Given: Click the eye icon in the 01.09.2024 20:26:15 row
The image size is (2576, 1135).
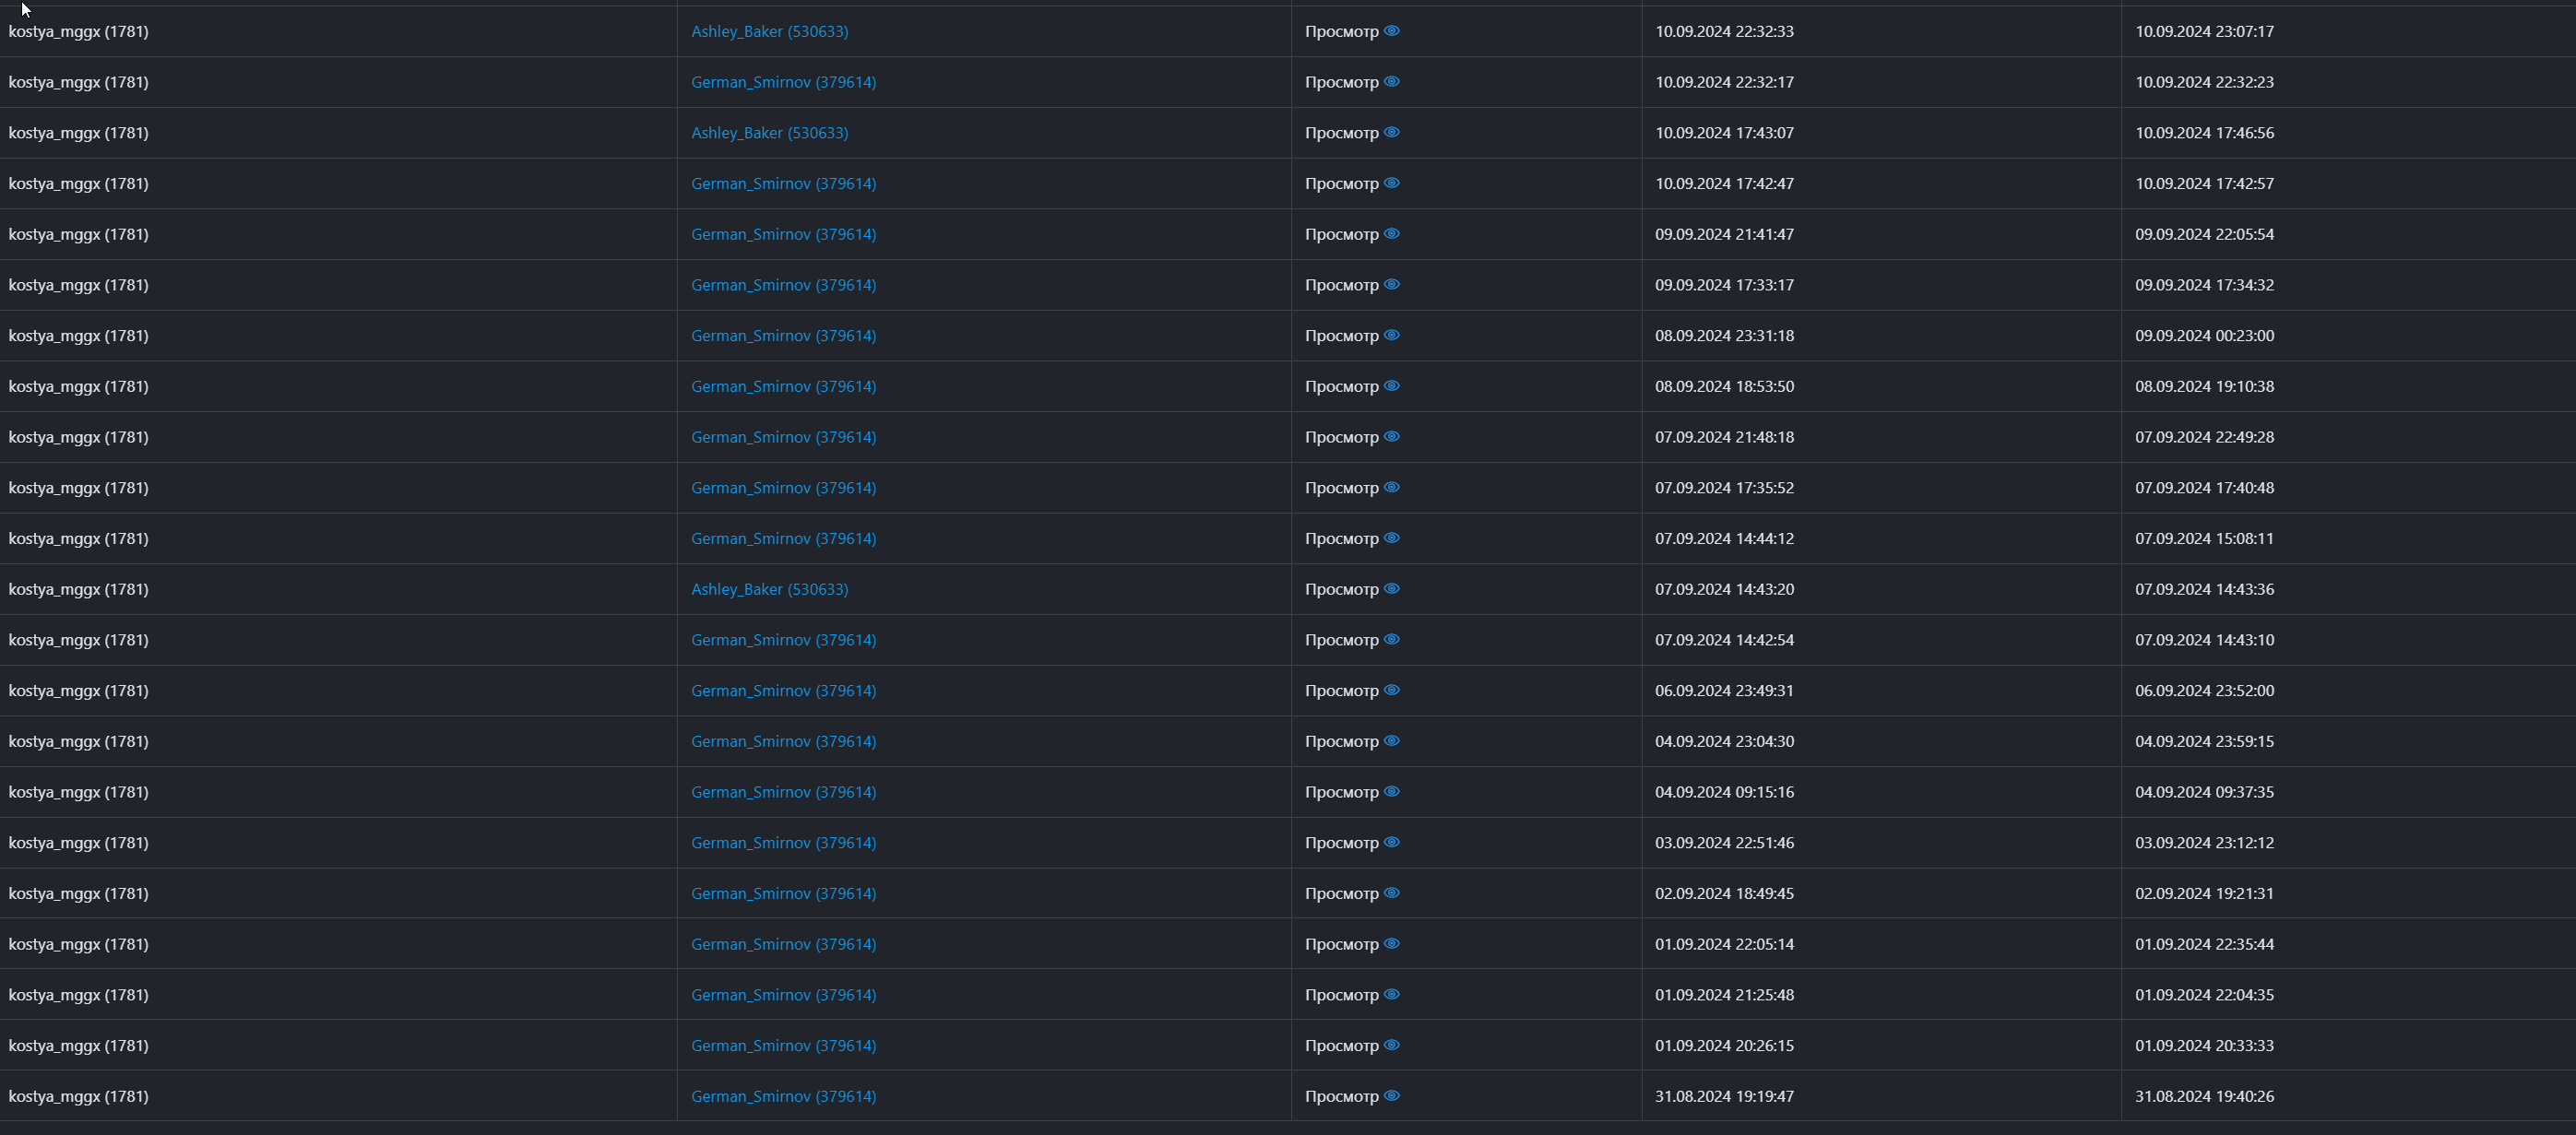Looking at the screenshot, I should pos(1391,1045).
